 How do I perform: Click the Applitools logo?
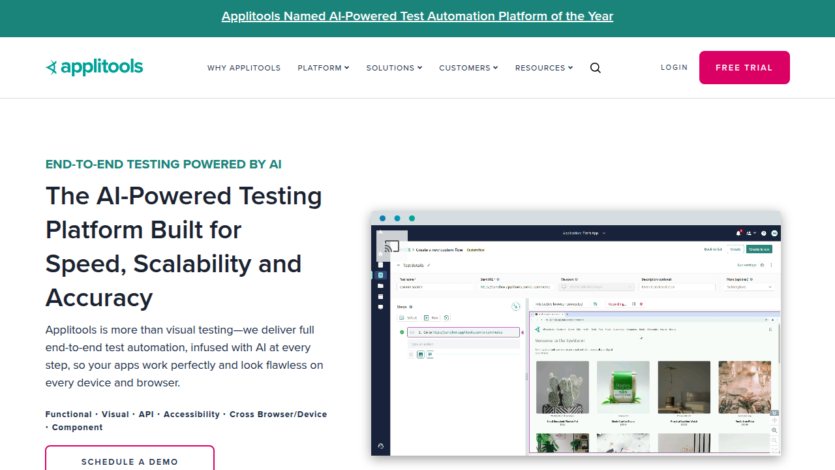coord(95,67)
